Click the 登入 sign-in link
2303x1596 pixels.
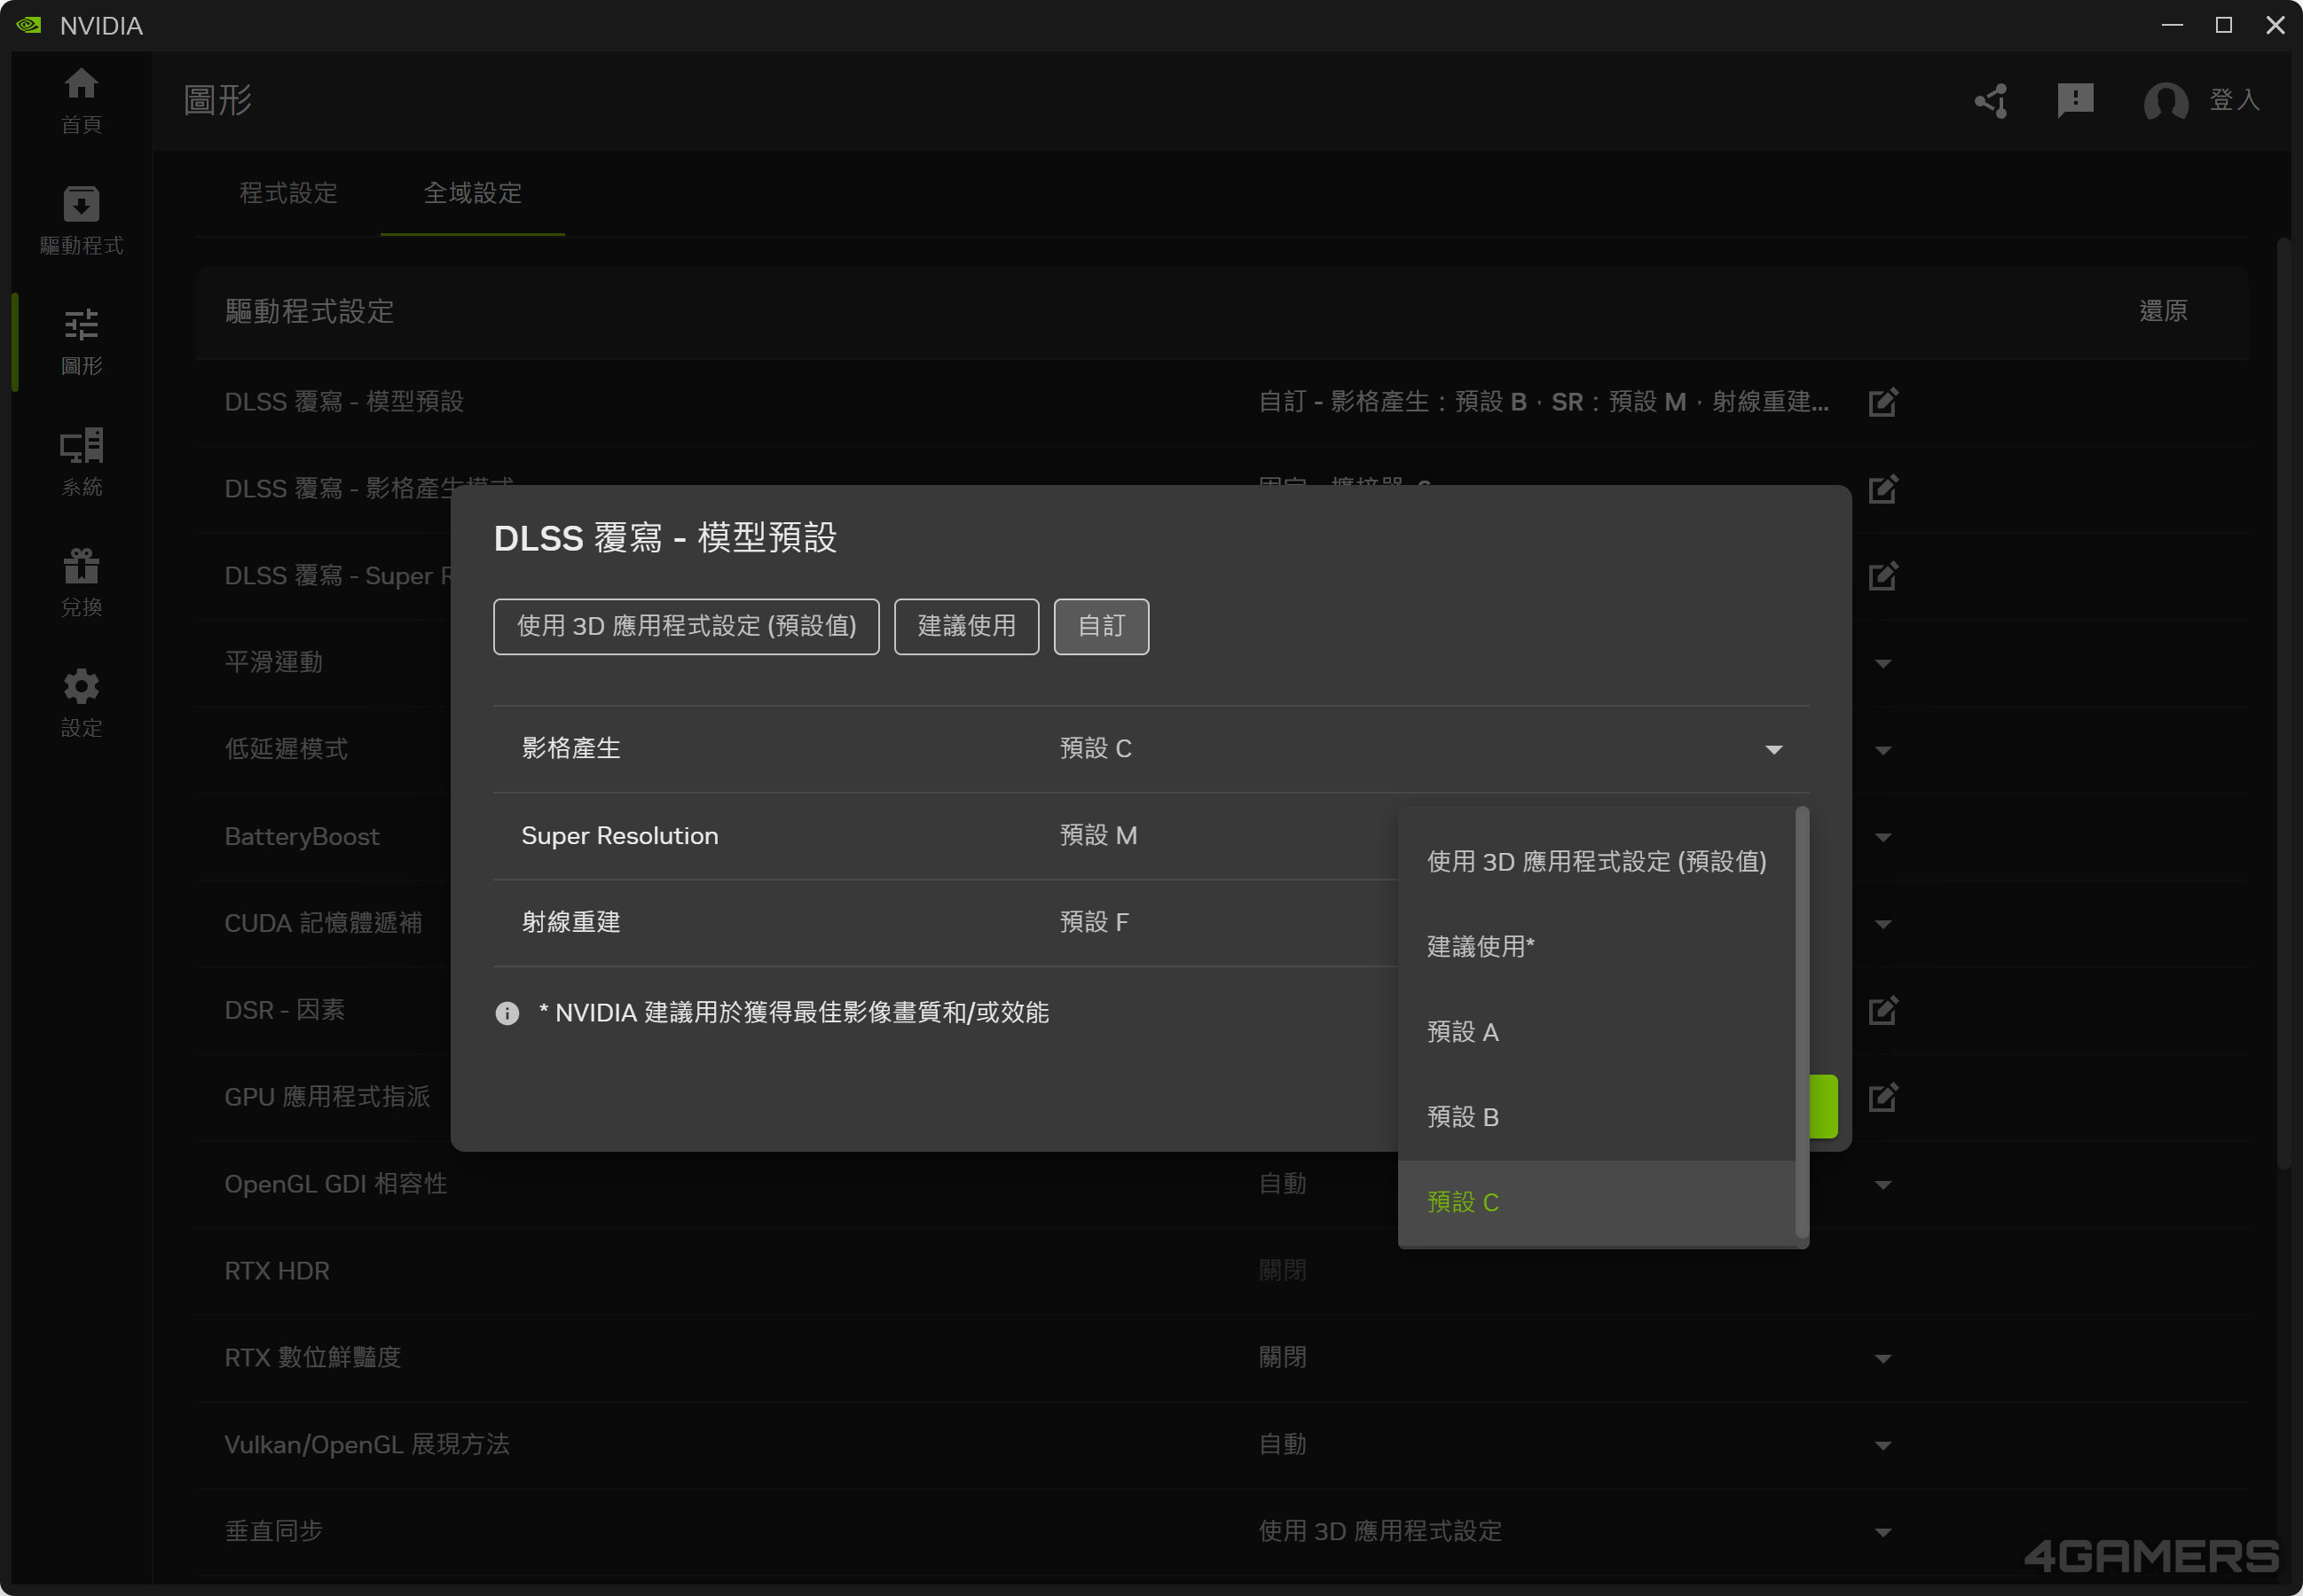coord(2234,100)
